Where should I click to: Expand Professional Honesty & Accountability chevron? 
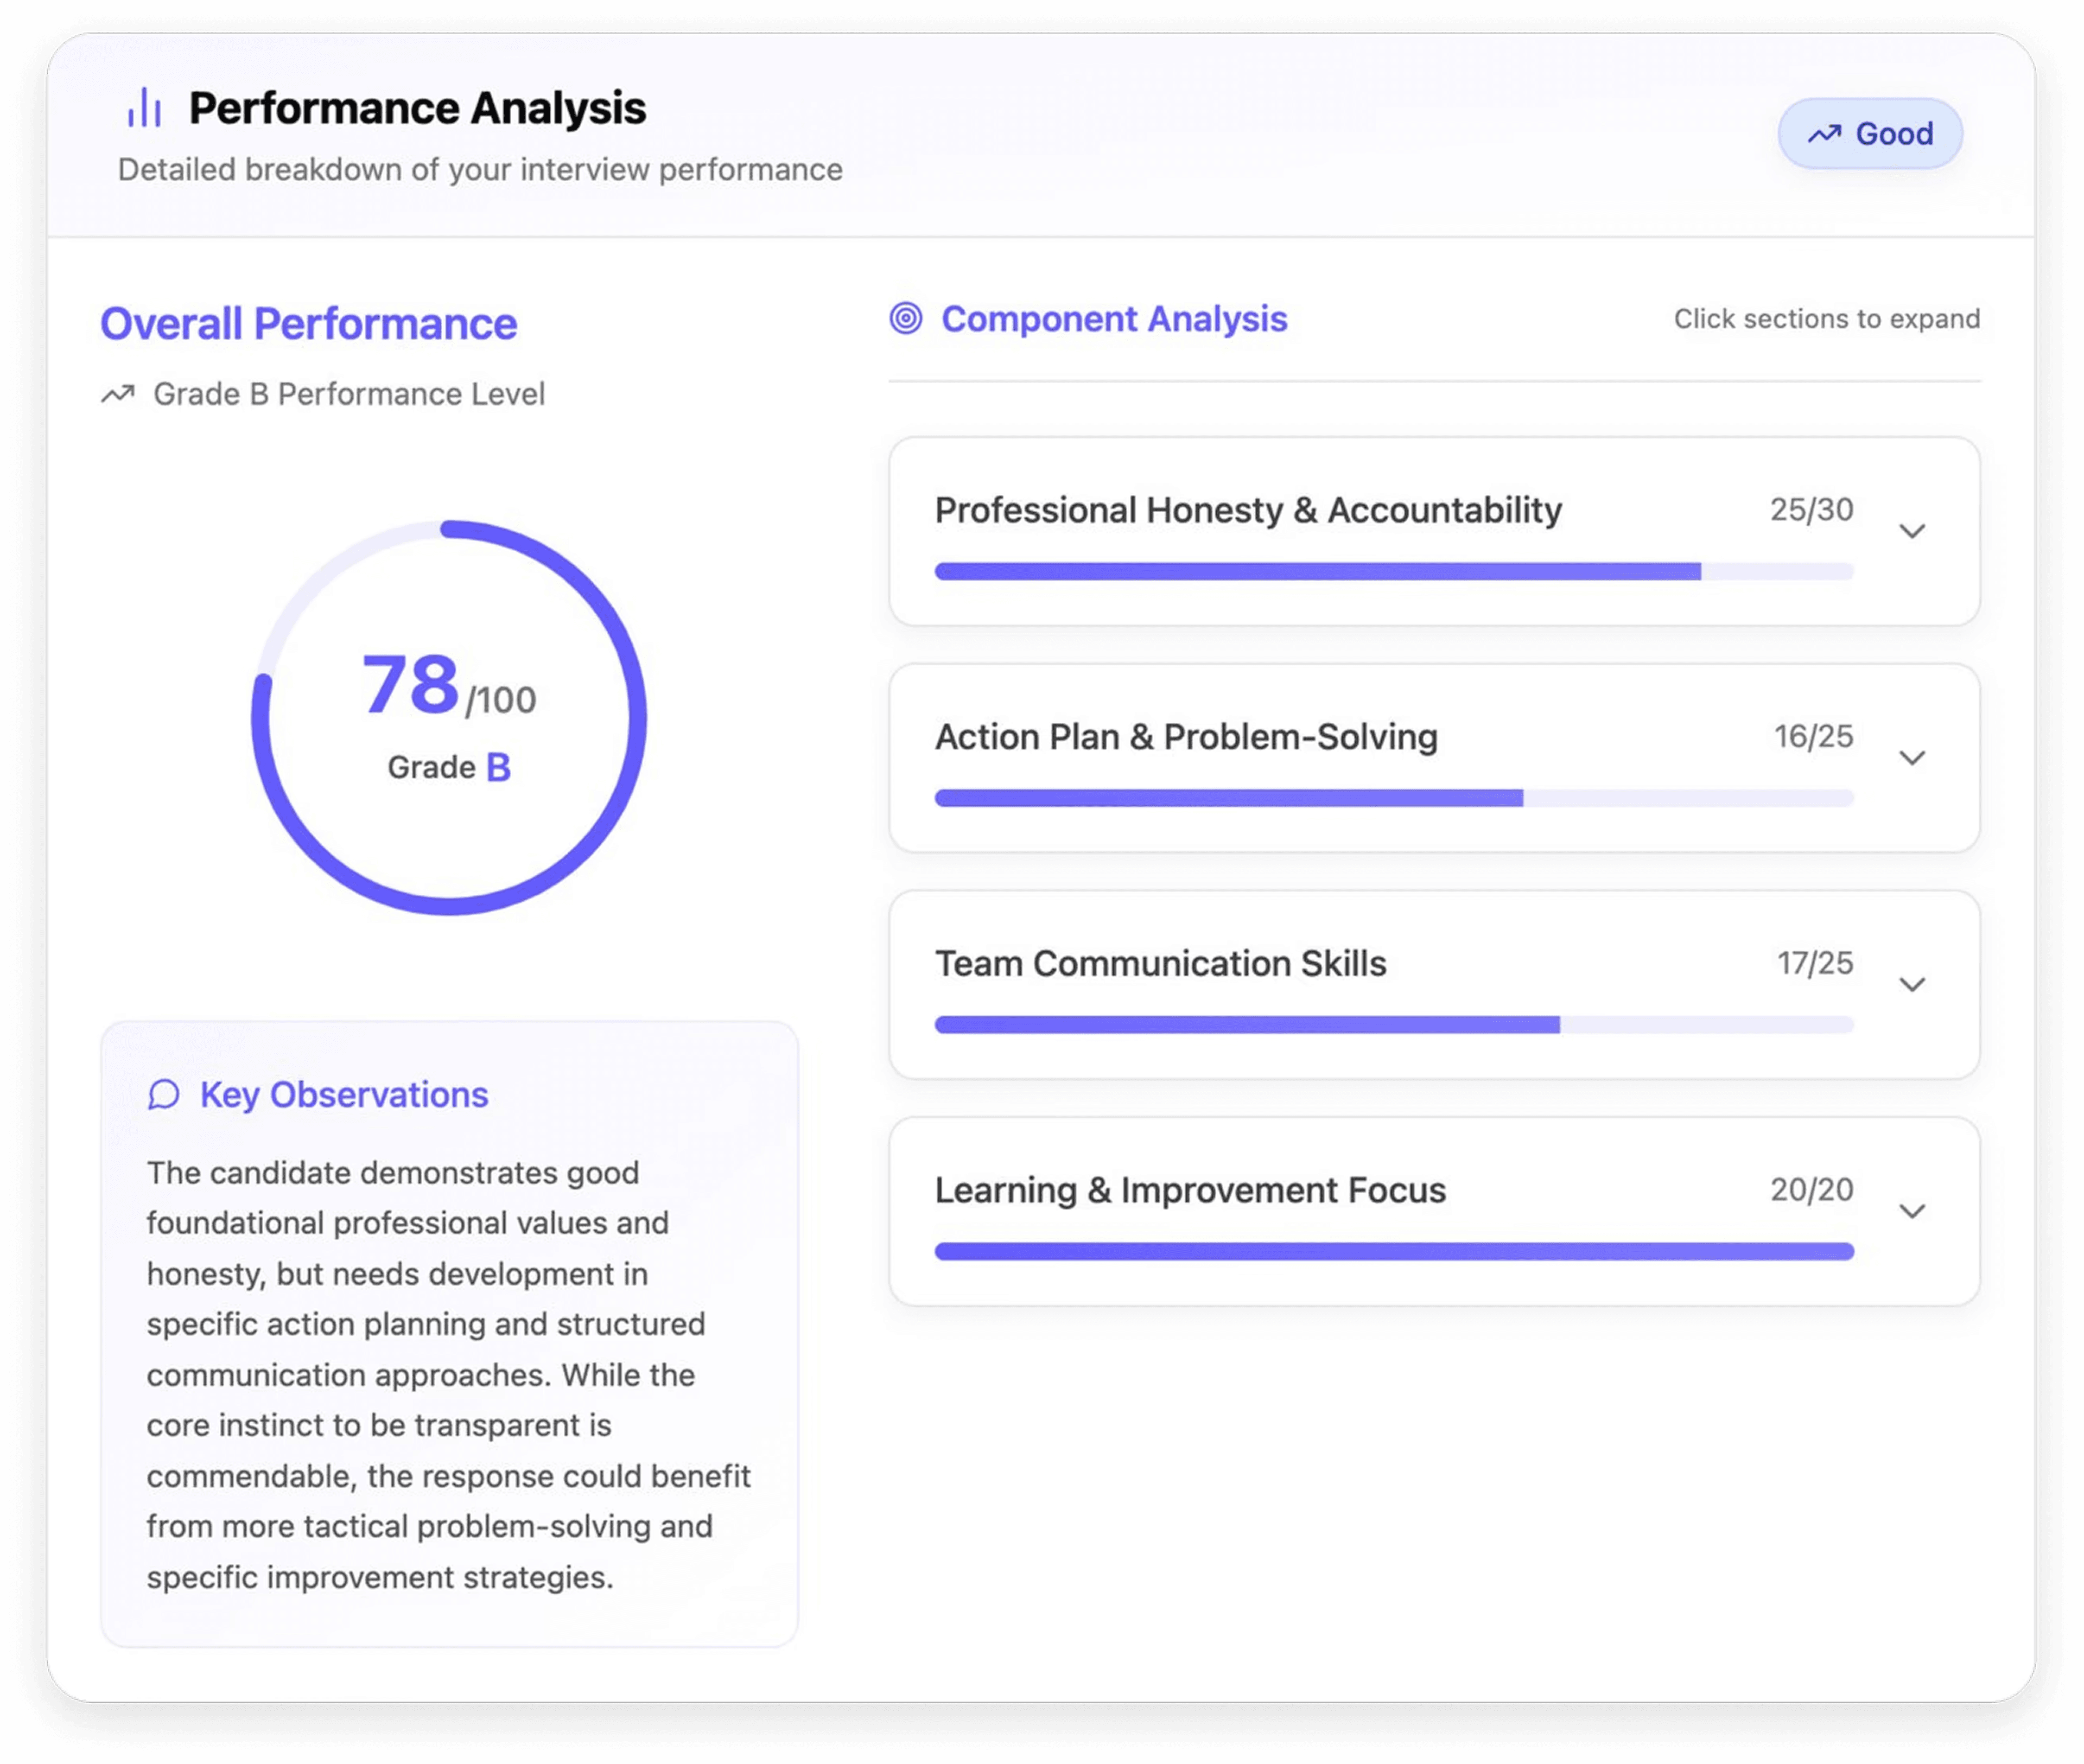point(1912,531)
